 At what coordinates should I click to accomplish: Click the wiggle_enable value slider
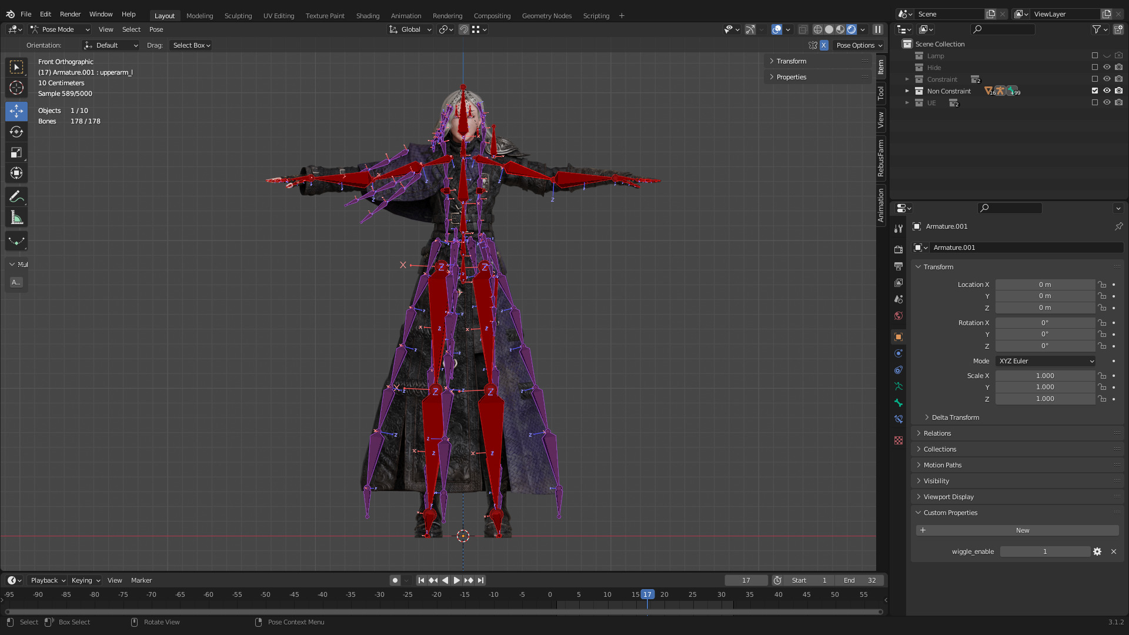pos(1045,552)
